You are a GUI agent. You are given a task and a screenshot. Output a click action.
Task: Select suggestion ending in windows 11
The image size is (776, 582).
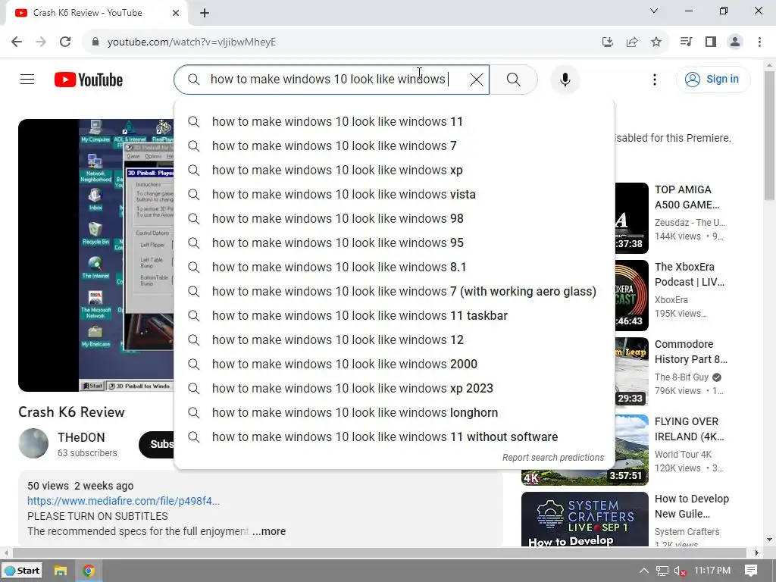point(394,121)
